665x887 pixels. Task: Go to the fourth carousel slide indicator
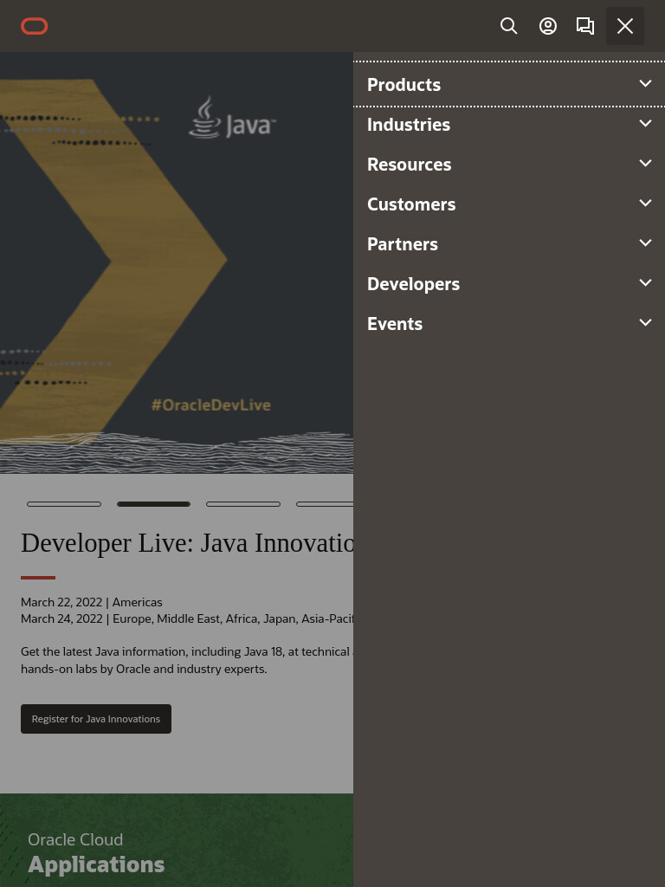coord(325,504)
